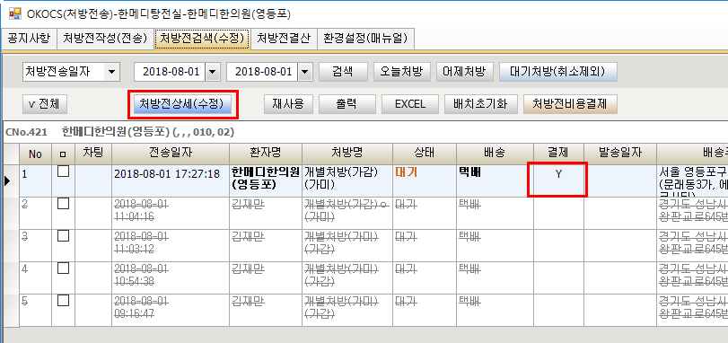728x343 pixels.
Task: Select the row 1 pointer arrow indicator
Action: (7, 181)
